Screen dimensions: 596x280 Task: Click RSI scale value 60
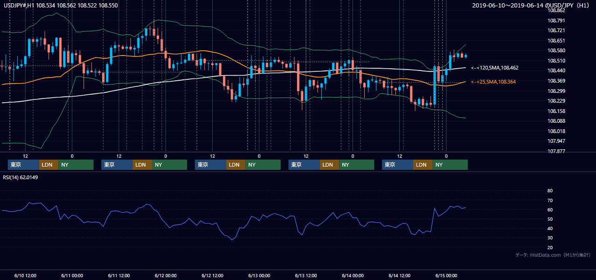[x=550, y=210]
